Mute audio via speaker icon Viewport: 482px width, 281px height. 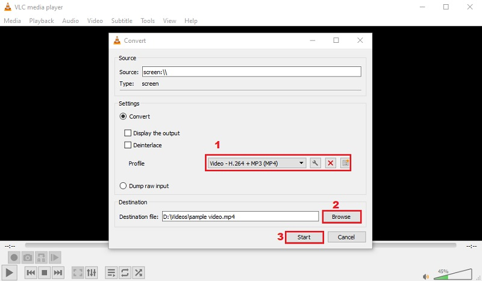click(x=426, y=276)
